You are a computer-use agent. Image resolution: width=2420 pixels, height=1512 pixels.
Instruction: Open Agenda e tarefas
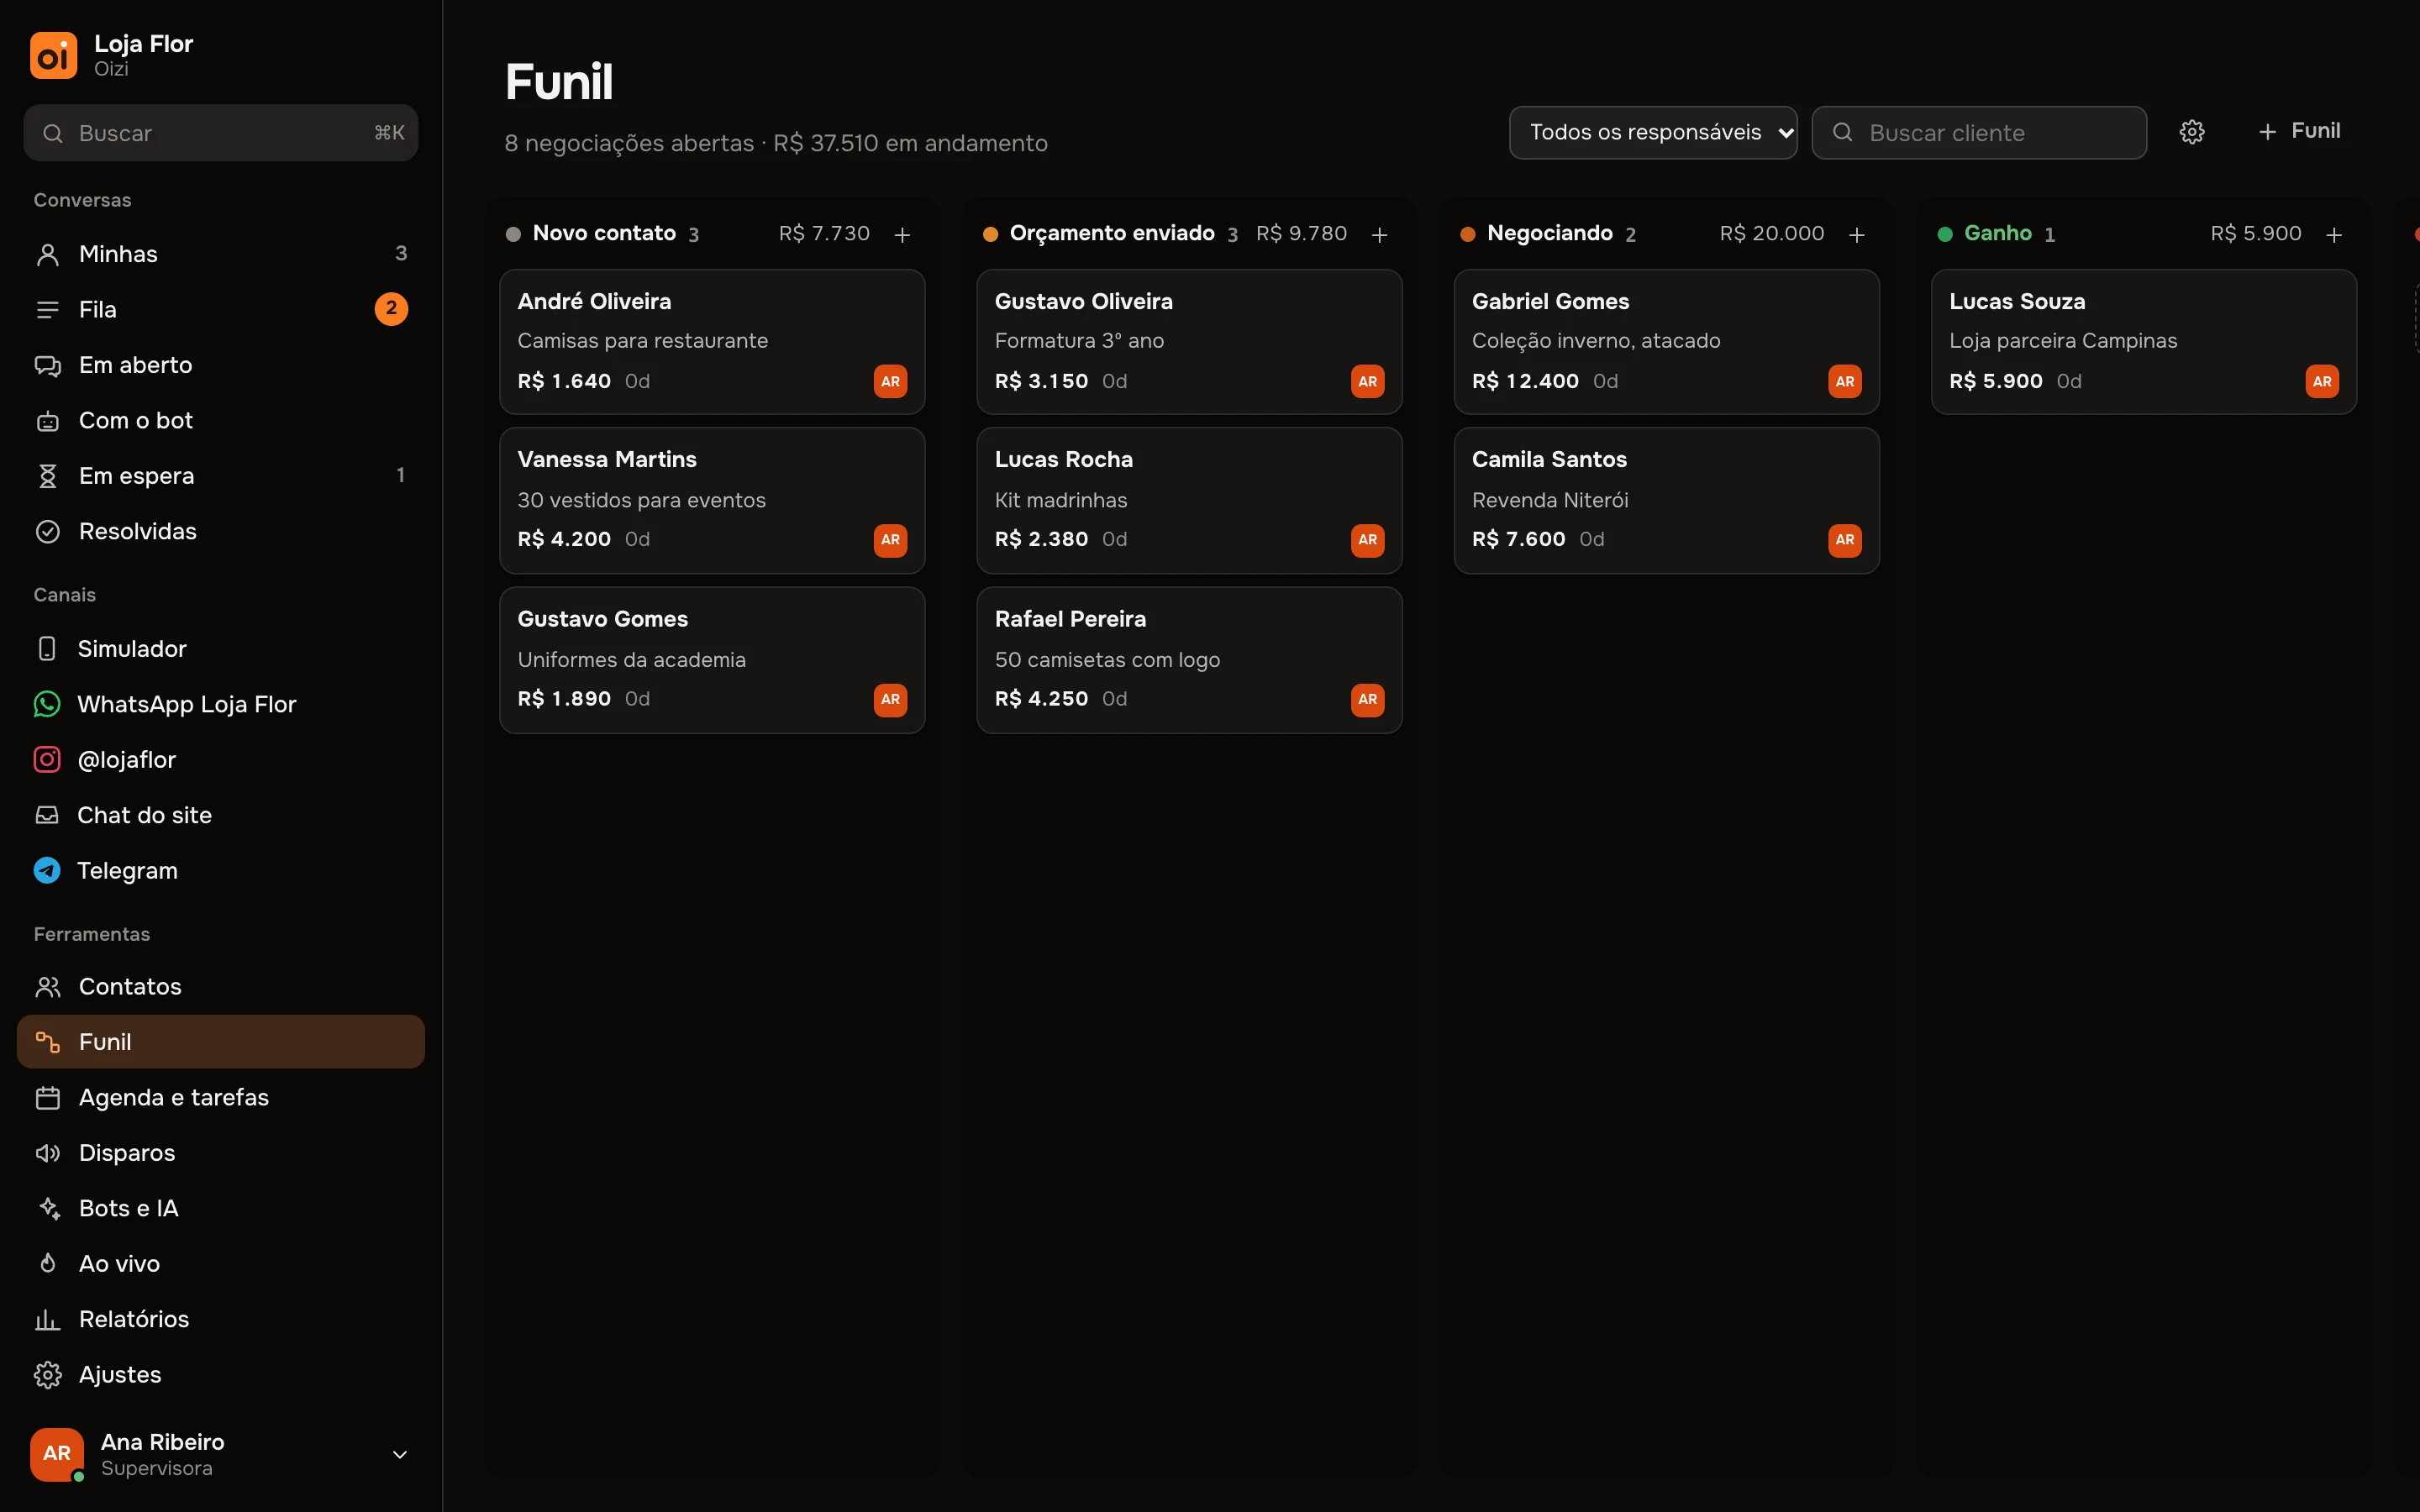(x=221, y=1097)
